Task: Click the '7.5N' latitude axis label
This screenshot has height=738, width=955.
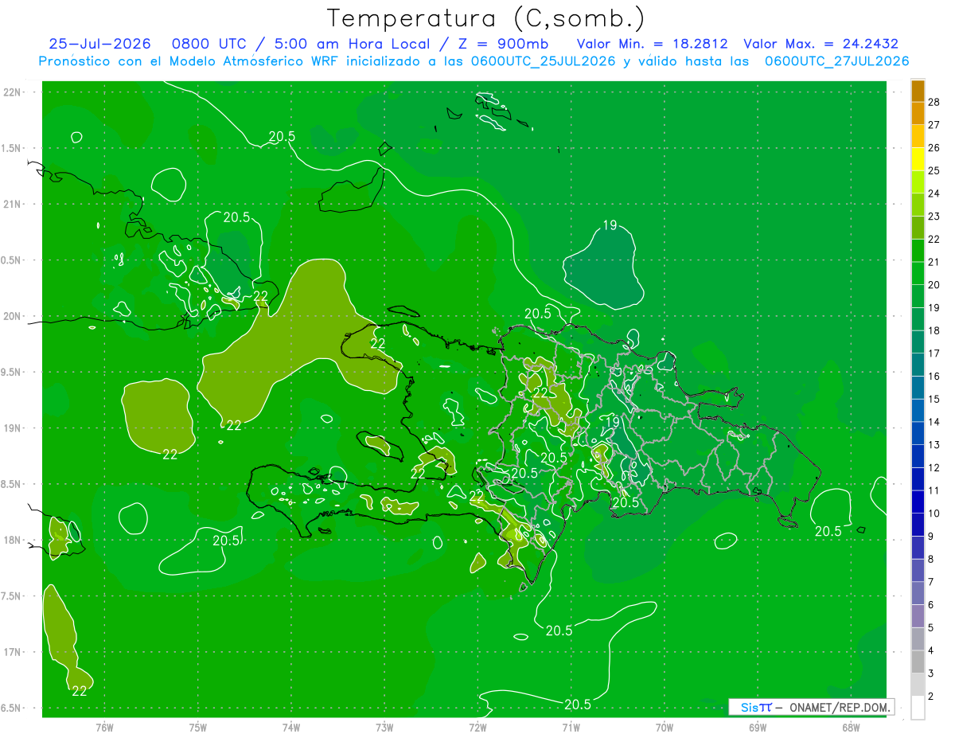Action: (x=12, y=596)
